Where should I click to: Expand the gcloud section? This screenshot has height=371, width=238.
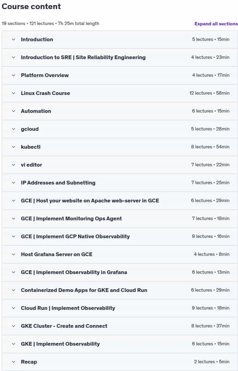point(120,129)
